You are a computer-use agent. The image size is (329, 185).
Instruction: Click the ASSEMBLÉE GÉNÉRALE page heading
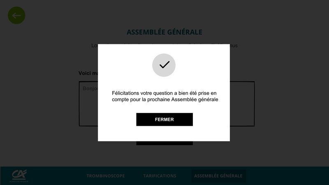[x=164, y=32]
